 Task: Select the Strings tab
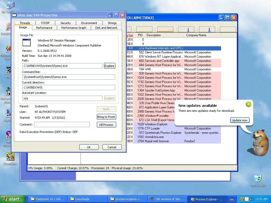click(x=112, y=23)
